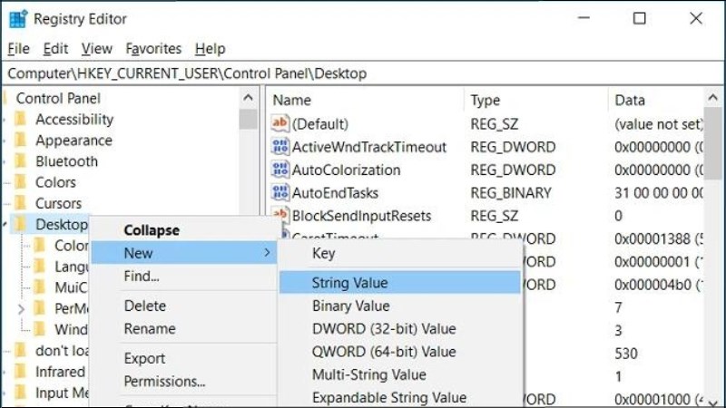Select New in the context menu
The width and height of the screenshot is (726, 408).
point(184,253)
